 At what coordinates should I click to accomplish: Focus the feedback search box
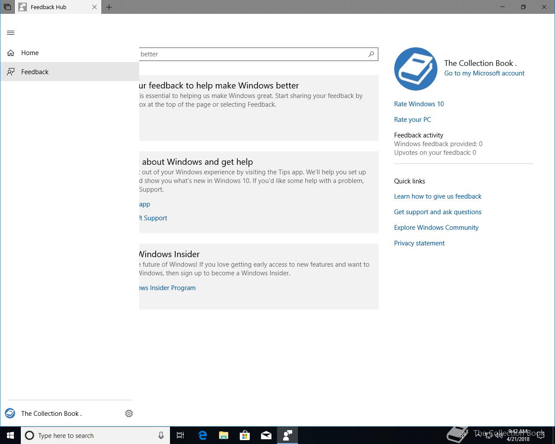coord(259,54)
